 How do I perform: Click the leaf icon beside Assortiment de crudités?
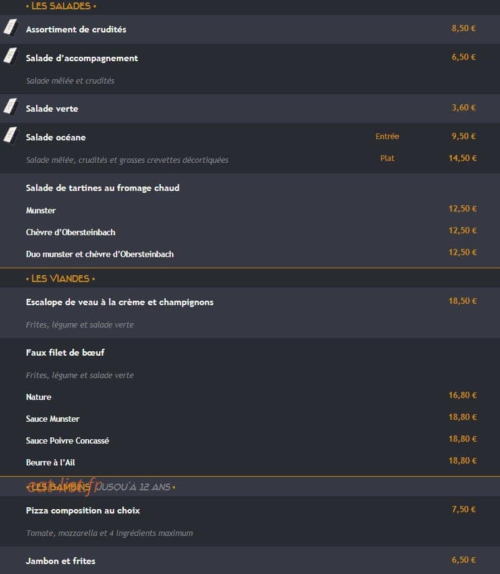pyautogui.click(x=11, y=27)
